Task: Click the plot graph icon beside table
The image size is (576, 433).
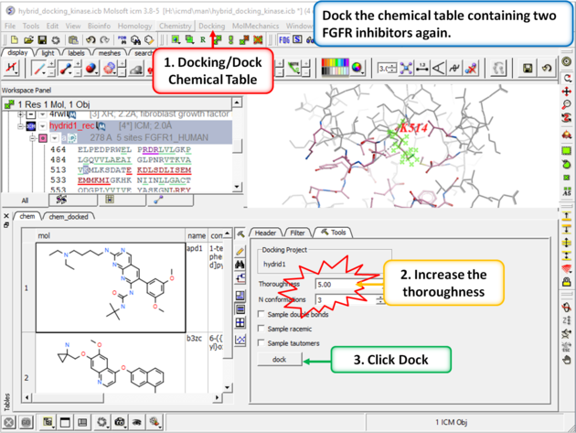Action: pyautogui.click(x=240, y=340)
